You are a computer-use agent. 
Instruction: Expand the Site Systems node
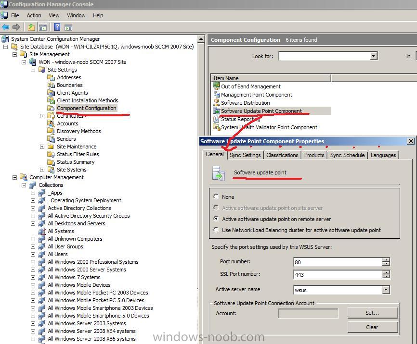[x=42, y=170]
